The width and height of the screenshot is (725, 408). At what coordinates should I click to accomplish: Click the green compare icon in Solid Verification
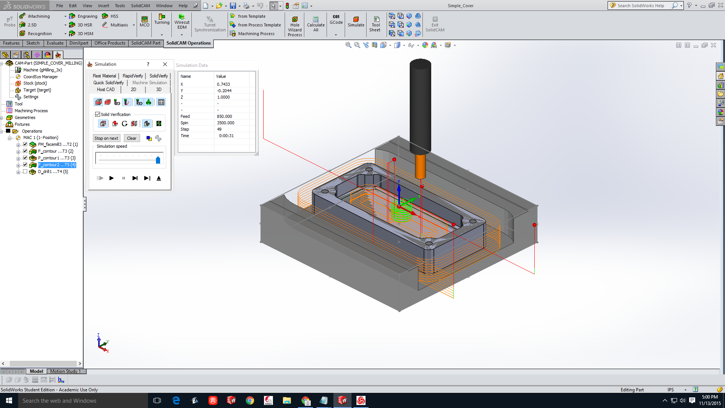pos(159,124)
